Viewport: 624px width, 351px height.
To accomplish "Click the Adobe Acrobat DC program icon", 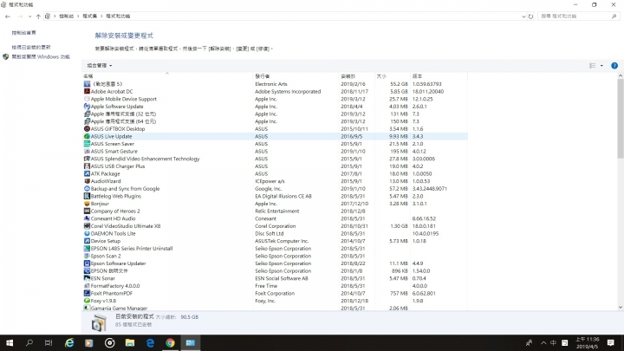I will [x=87, y=91].
